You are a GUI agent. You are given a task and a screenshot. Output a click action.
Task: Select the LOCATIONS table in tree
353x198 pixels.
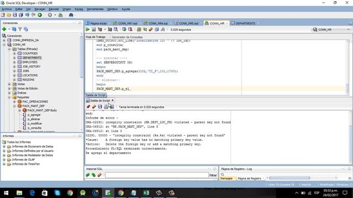click(30, 75)
